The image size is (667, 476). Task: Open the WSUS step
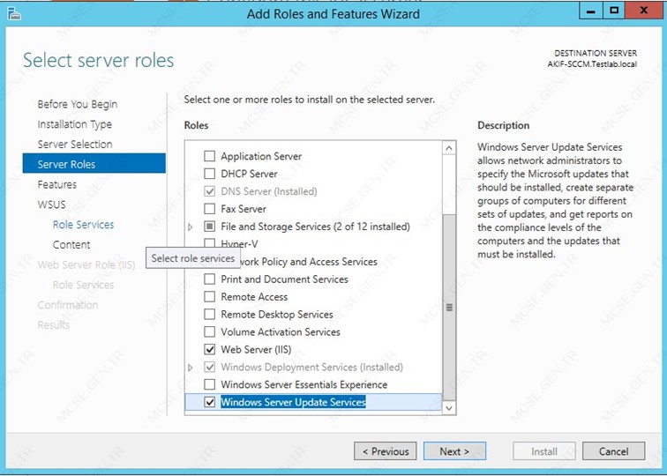point(51,205)
